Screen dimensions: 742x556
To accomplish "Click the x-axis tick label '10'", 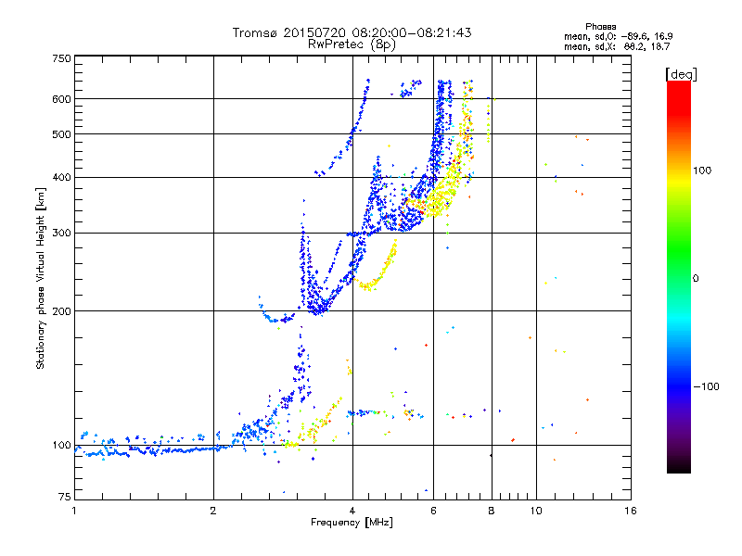I will tap(536, 511).
